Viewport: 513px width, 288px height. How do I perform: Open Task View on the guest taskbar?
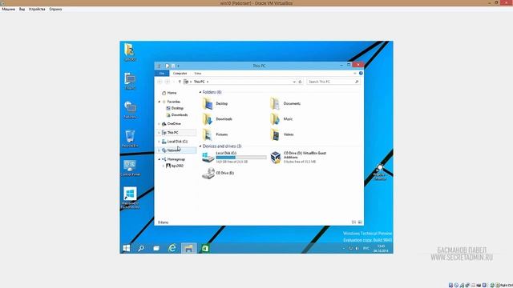point(156,249)
